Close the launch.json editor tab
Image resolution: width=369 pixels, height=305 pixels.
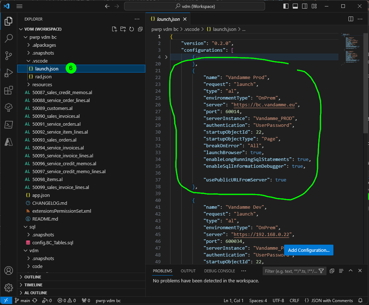pyautogui.click(x=185, y=19)
